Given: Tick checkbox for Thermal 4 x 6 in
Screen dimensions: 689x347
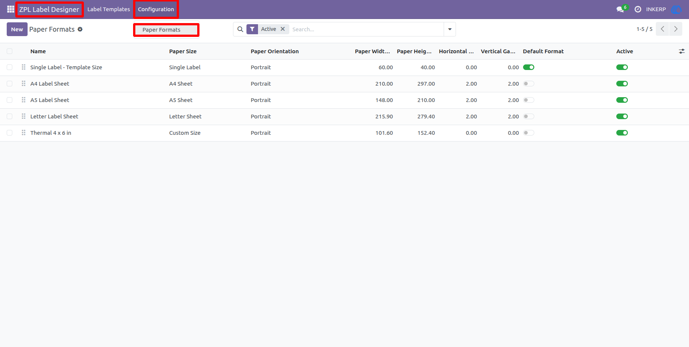Looking at the screenshot, I should 10,133.
